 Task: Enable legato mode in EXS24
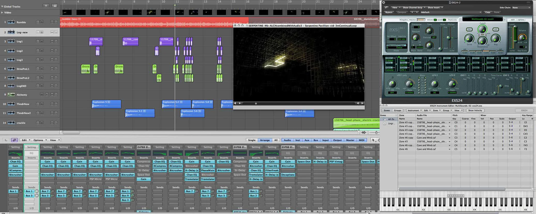point(404,20)
